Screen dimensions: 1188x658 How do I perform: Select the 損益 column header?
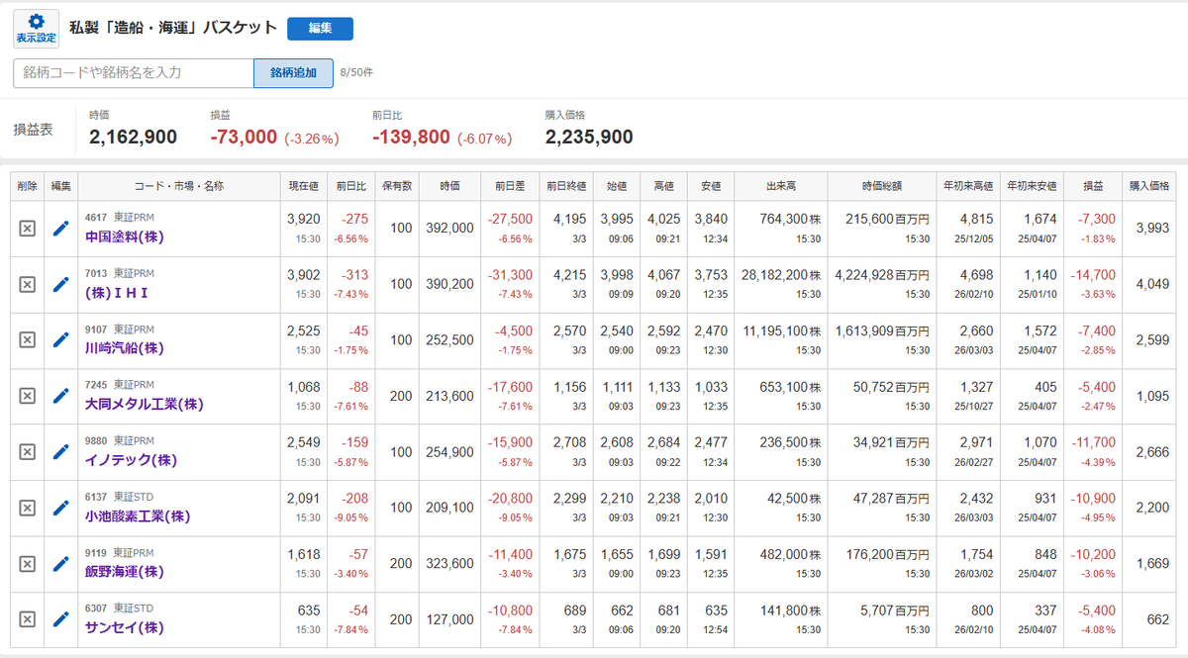(1093, 186)
